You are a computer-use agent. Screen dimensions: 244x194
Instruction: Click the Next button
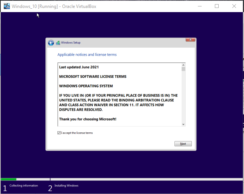(183, 144)
